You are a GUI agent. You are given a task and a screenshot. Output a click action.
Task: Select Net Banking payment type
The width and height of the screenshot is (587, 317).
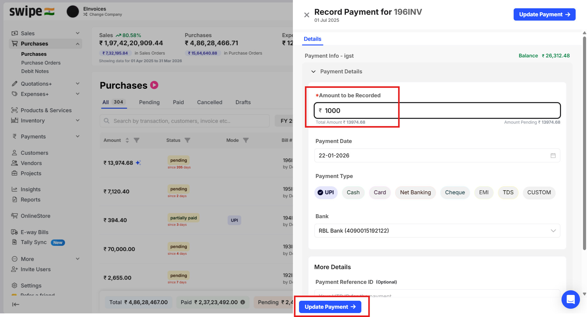point(415,192)
